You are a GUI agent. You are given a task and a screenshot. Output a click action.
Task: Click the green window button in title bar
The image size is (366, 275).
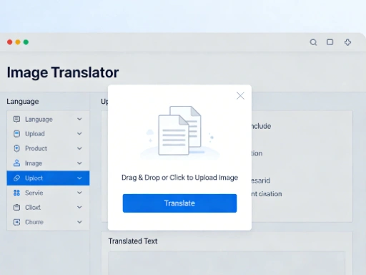[26, 42]
